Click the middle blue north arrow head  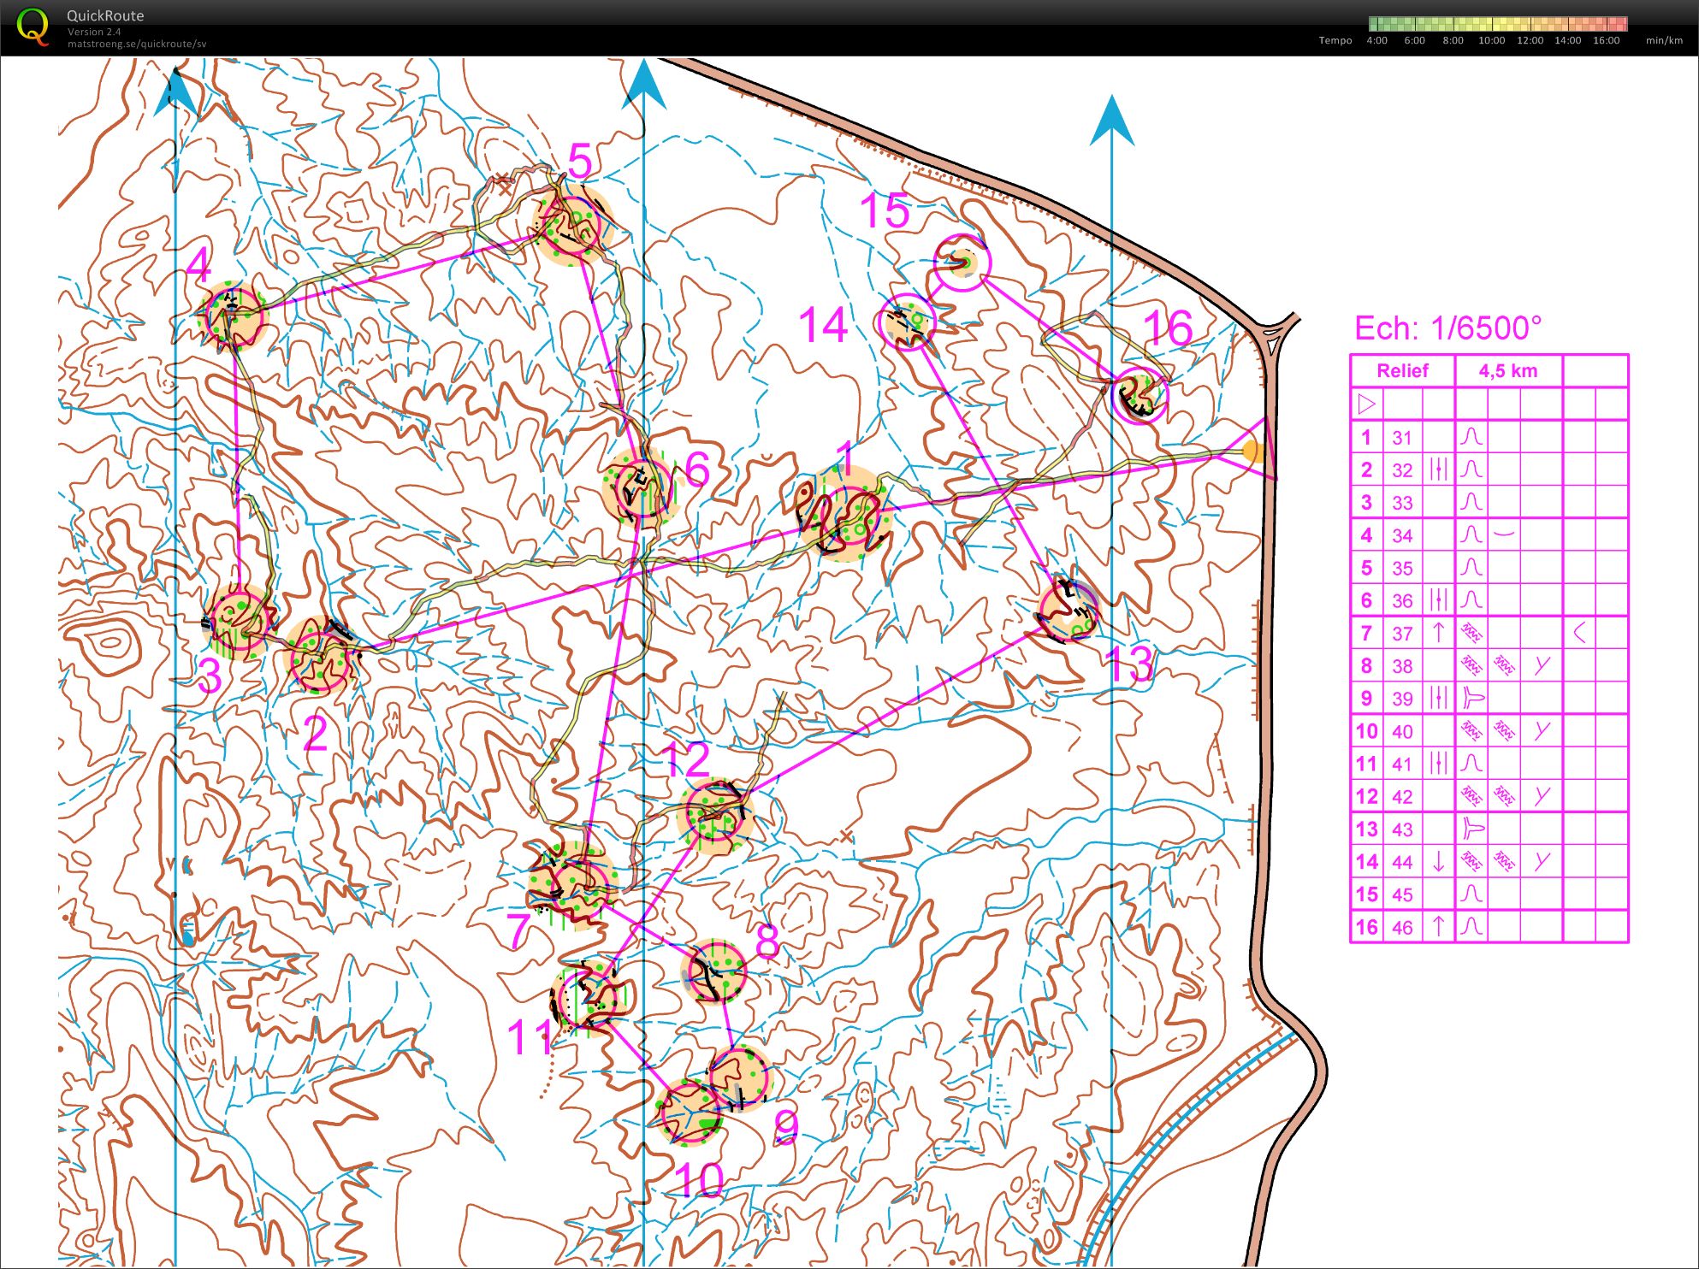coord(644,84)
